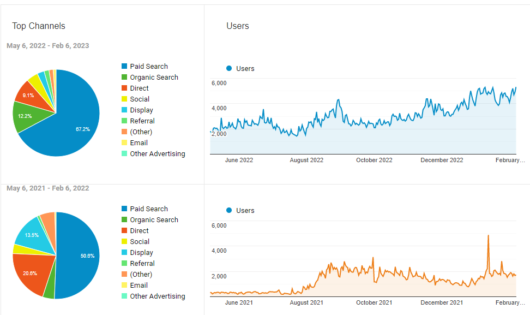The height and width of the screenshot is (315, 530).
Task: Click the Email legend entry in the lower legend
Action: pos(138,286)
